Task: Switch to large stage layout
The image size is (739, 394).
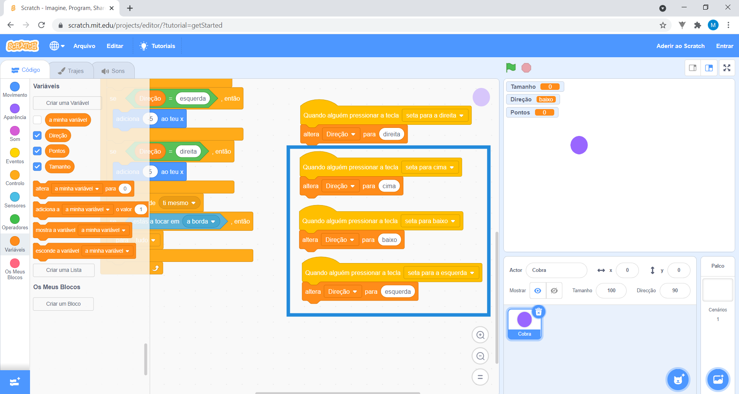Action: 709,68
